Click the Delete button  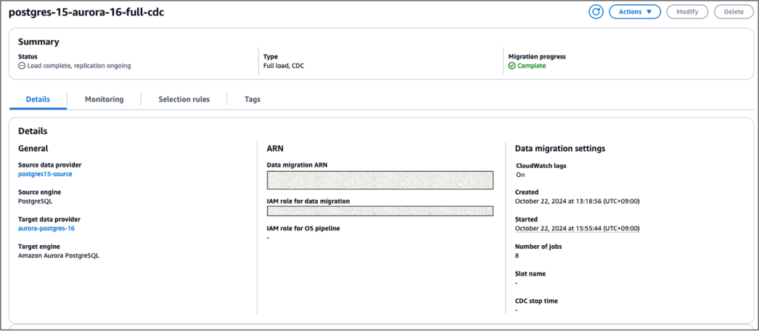click(734, 12)
